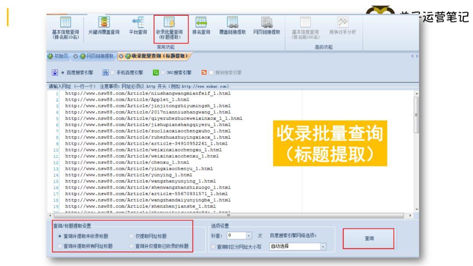Open 基本信息查询 (排名前100名) advanced tool
Image resolution: width=473 pixels, height=266 pixels.
coord(305,28)
